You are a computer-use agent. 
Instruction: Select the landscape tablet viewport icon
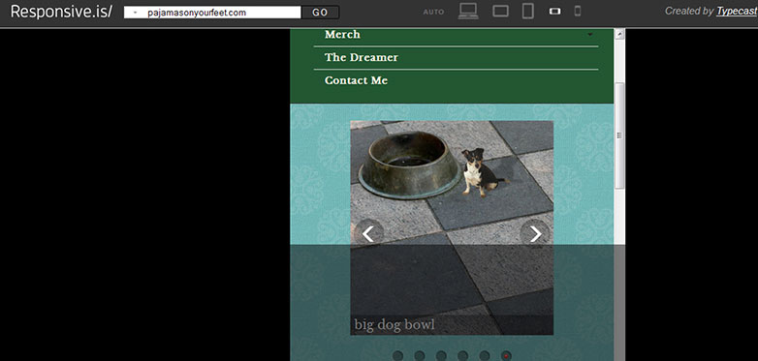point(500,11)
